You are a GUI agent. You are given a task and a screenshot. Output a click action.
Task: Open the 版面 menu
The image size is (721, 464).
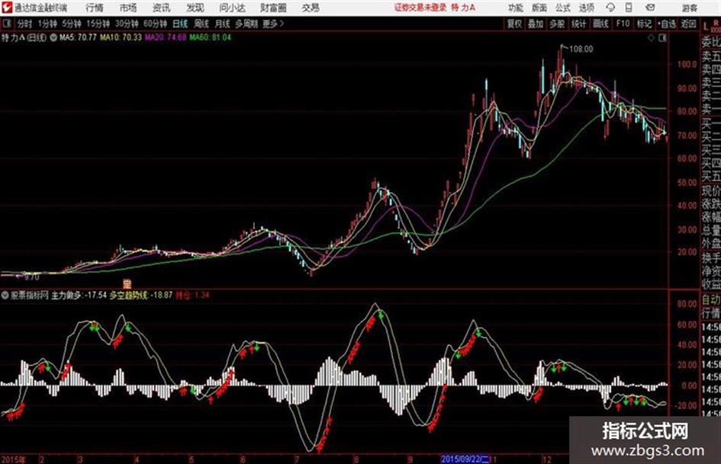click(x=539, y=8)
